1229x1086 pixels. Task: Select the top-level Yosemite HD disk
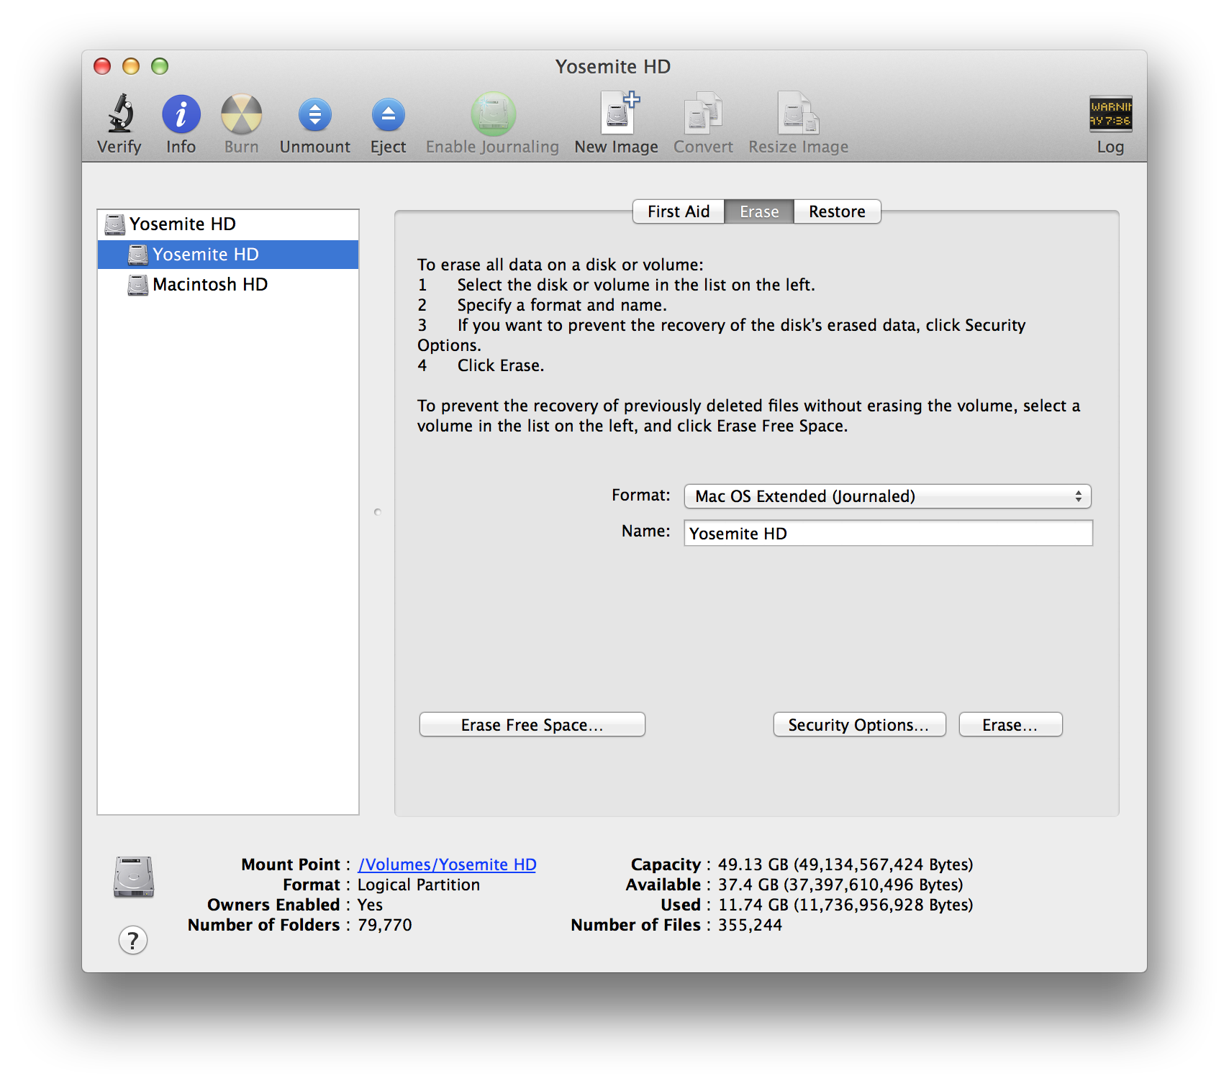point(228,224)
